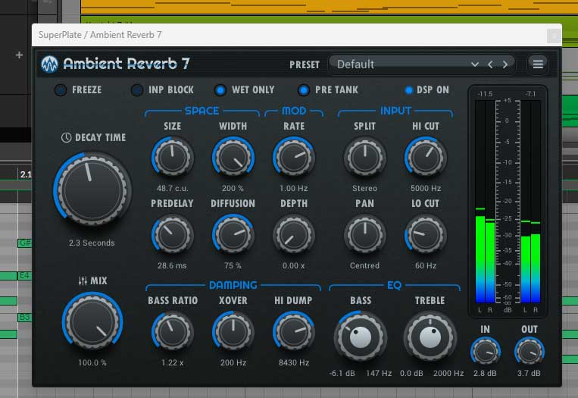The height and width of the screenshot is (398, 578).
Task: Click the Centred pan value
Action: pos(364,265)
